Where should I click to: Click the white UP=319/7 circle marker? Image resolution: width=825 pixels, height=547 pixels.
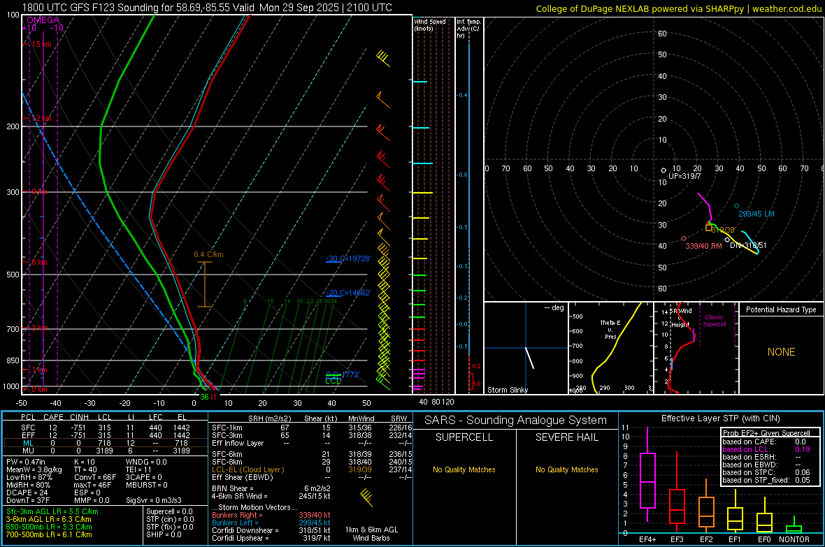point(663,170)
